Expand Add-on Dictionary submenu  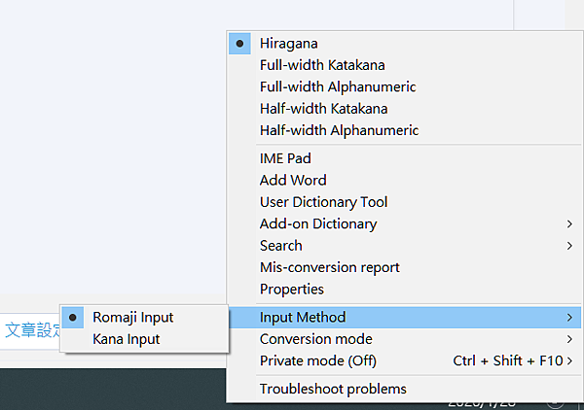(318, 223)
